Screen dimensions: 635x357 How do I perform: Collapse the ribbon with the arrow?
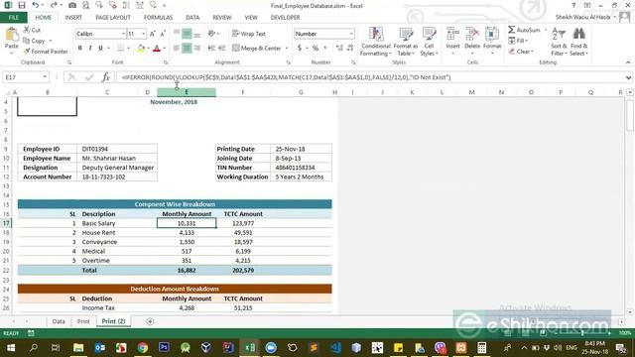628,62
